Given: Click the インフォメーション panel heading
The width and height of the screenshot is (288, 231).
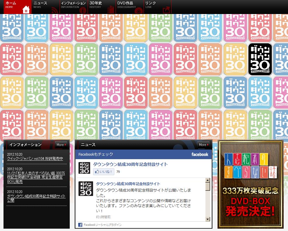Looking at the screenshot, I should click(x=25, y=145).
